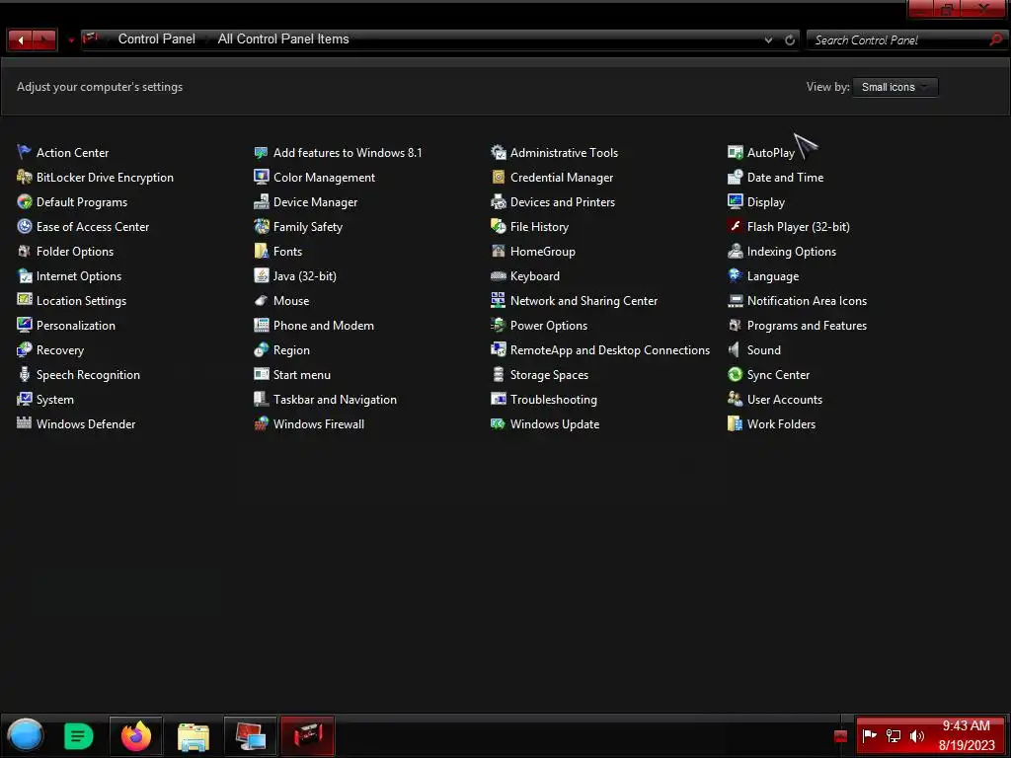Screen dimensions: 1011x758
Task: Open the Network and Sharing Center icon
Action: [498, 300]
